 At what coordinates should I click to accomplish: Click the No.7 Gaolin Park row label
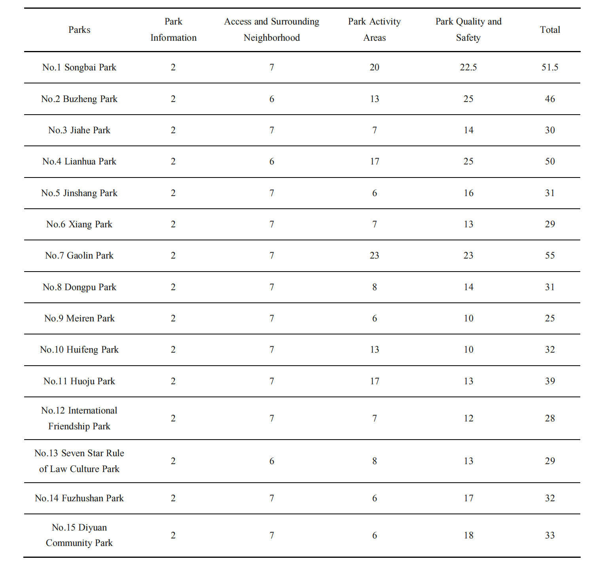click(x=79, y=255)
